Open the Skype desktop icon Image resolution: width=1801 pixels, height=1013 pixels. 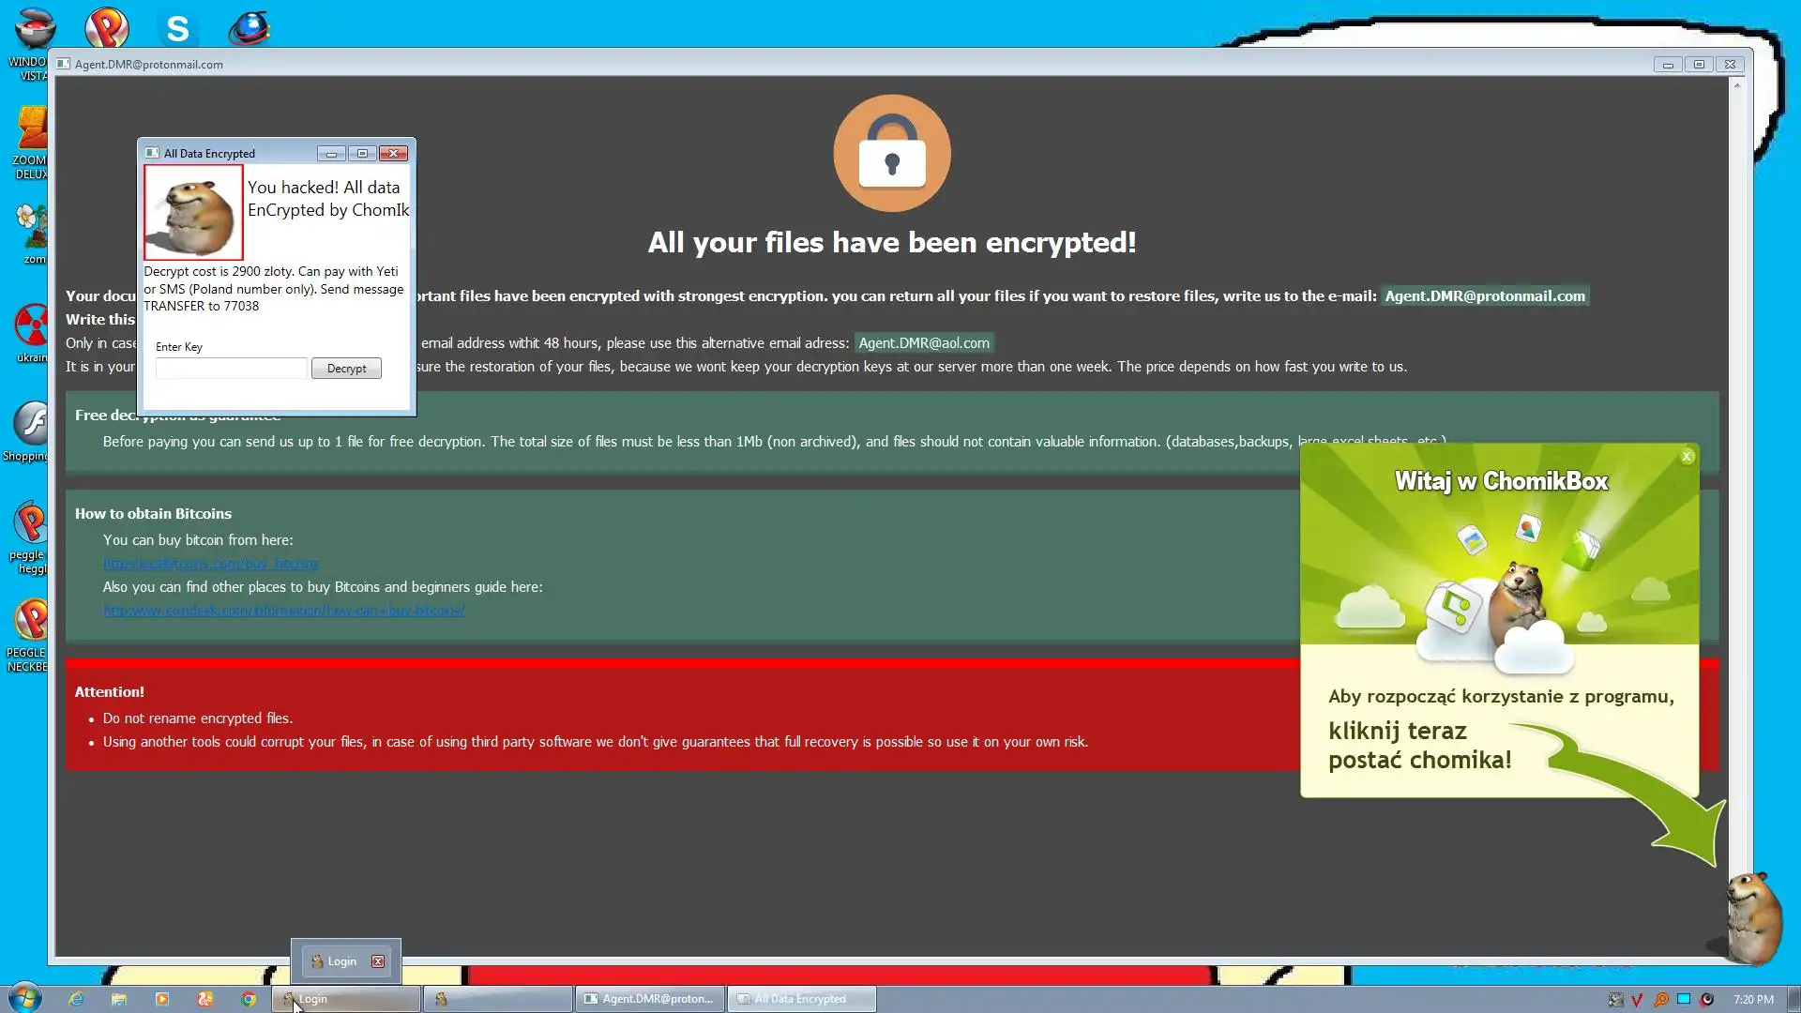pyautogui.click(x=177, y=28)
